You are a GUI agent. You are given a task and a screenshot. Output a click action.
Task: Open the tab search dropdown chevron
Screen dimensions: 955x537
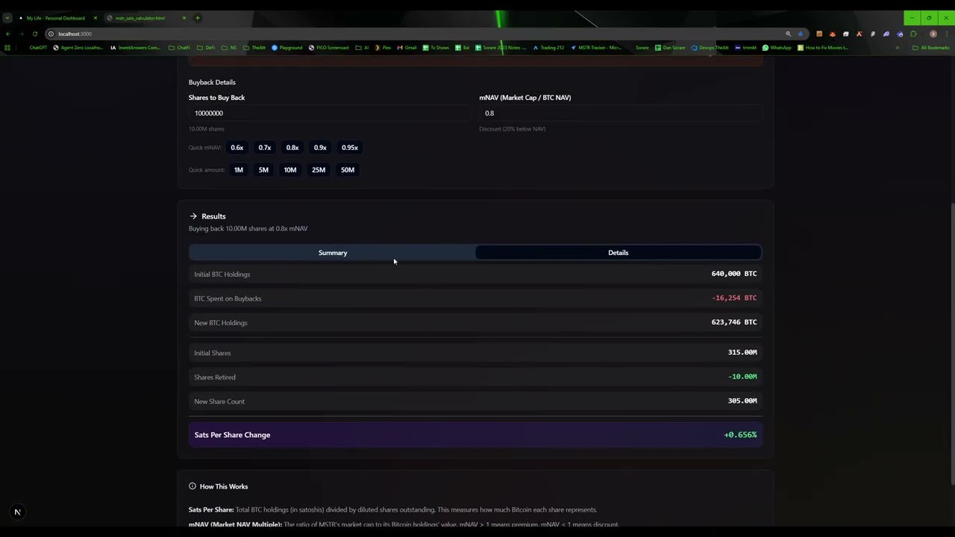(x=7, y=18)
